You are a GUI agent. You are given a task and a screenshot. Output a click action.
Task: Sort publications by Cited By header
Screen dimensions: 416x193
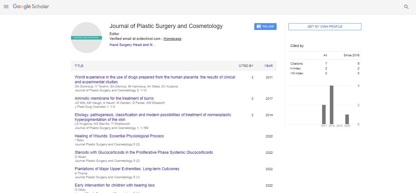(246, 66)
